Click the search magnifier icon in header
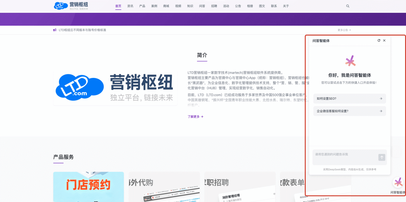This screenshot has width=406, height=202. 348,6
